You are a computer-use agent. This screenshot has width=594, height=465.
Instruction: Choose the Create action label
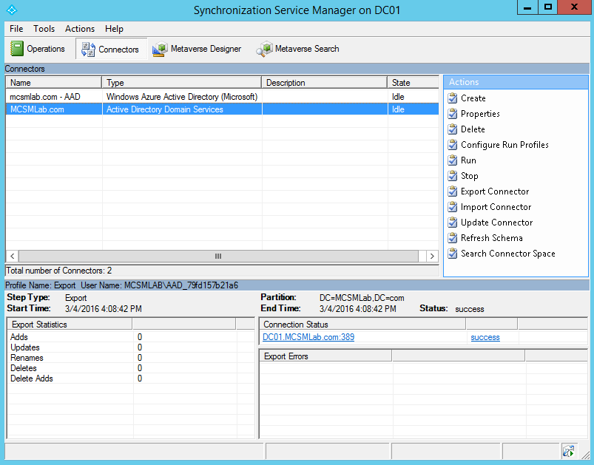tap(473, 98)
